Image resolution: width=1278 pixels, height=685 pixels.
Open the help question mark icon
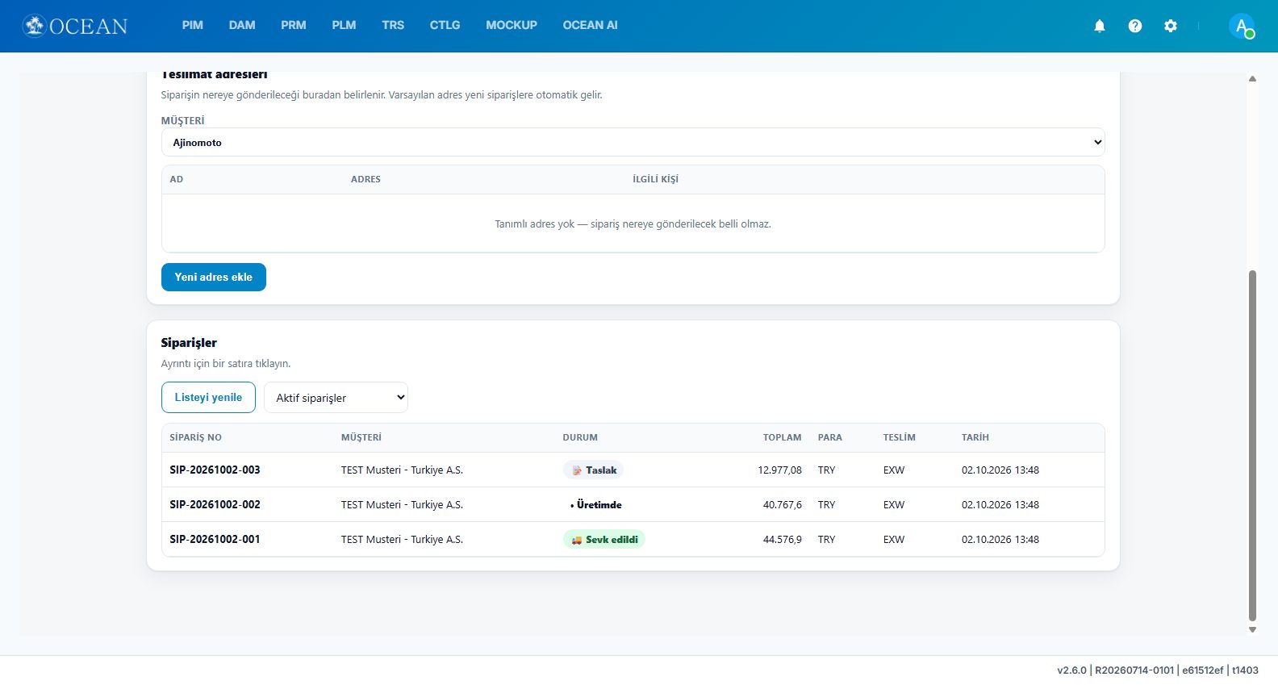click(x=1135, y=26)
